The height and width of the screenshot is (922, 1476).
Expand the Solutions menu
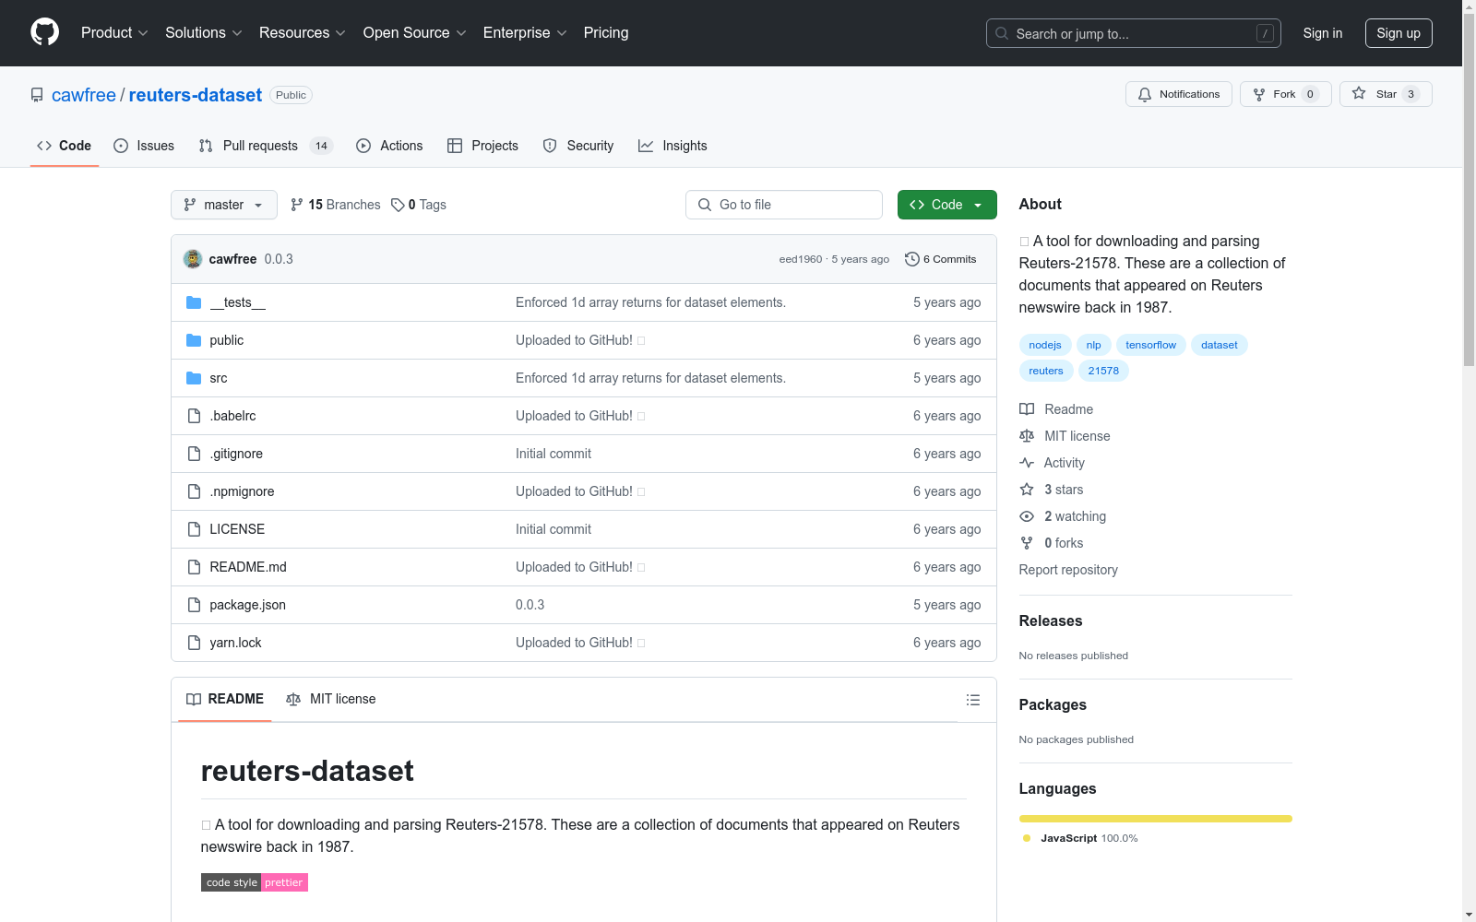pyautogui.click(x=204, y=32)
